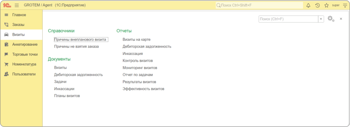Click the Заказы phone icon
Screen dimensions: 350x127
click(x=6, y=25)
